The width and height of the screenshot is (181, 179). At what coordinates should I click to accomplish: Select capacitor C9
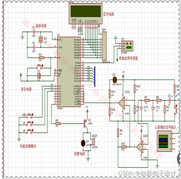(x=170, y=100)
